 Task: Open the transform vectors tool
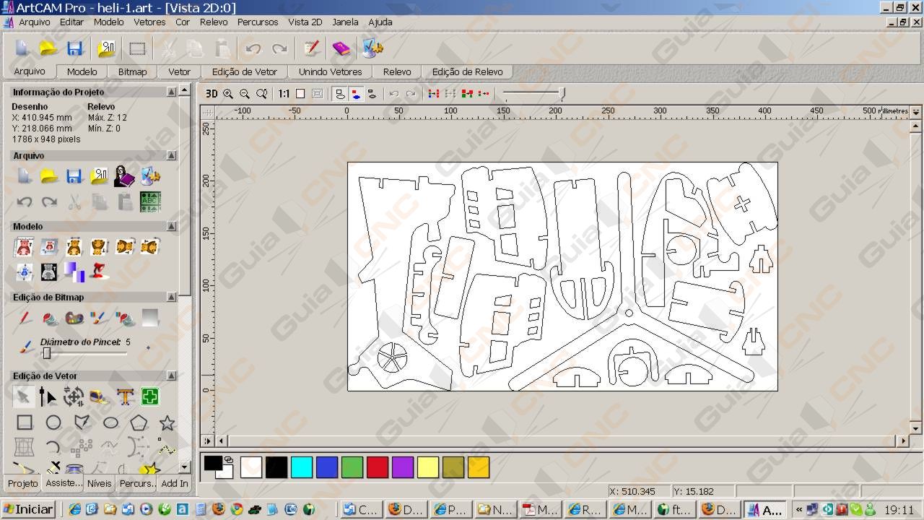coord(74,396)
